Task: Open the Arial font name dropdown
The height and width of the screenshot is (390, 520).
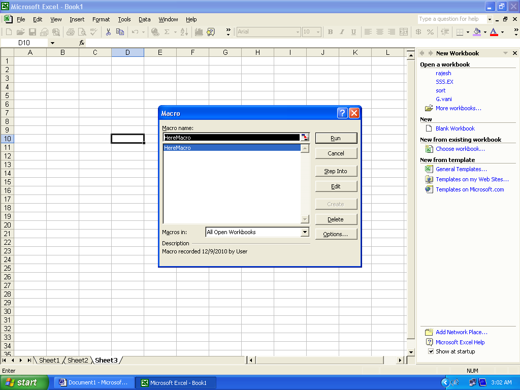Action: pos(298,32)
